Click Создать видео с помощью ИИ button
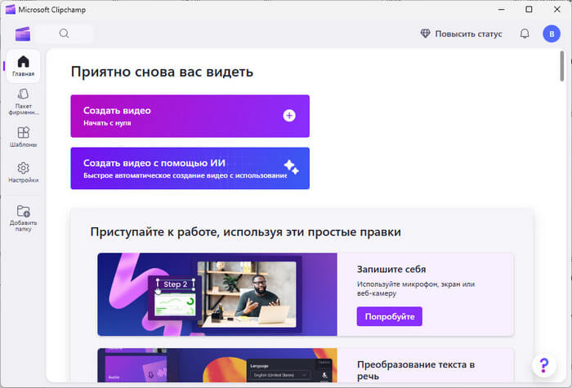The image size is (572, 388). 190,168
